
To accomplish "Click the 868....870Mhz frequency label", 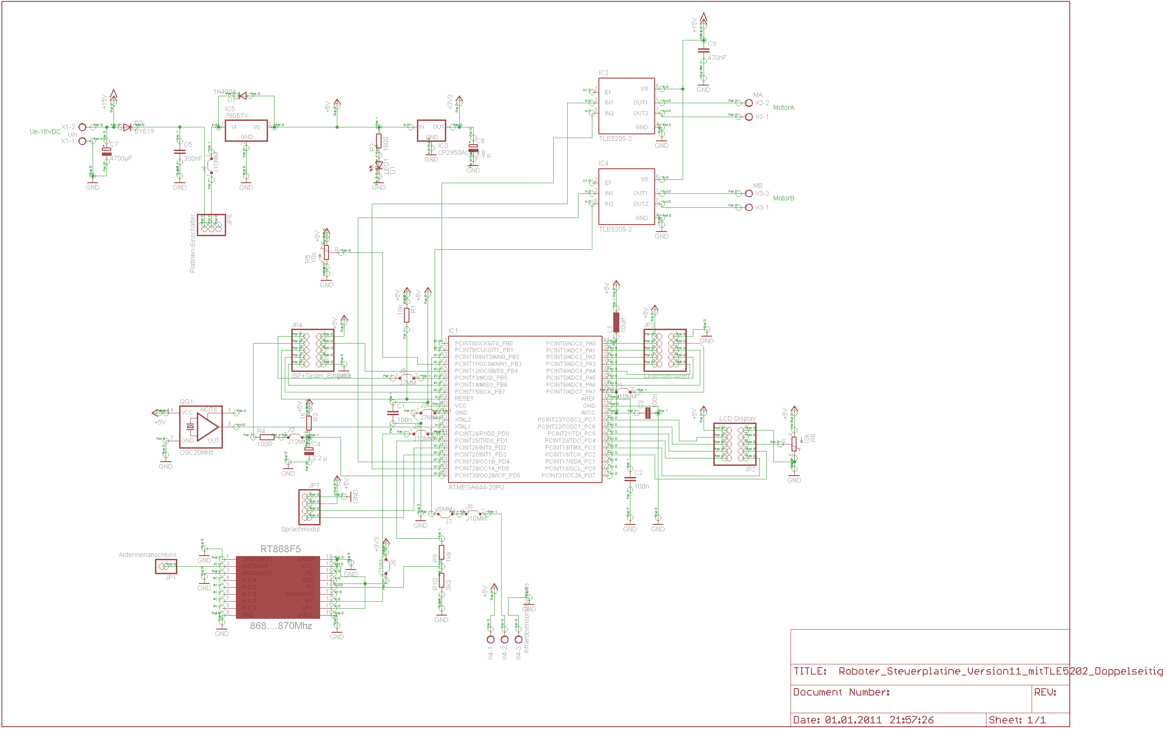I will point(281,626).
